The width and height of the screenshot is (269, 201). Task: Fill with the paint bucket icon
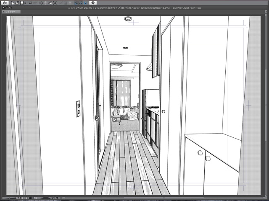click(x=50, y=3)
